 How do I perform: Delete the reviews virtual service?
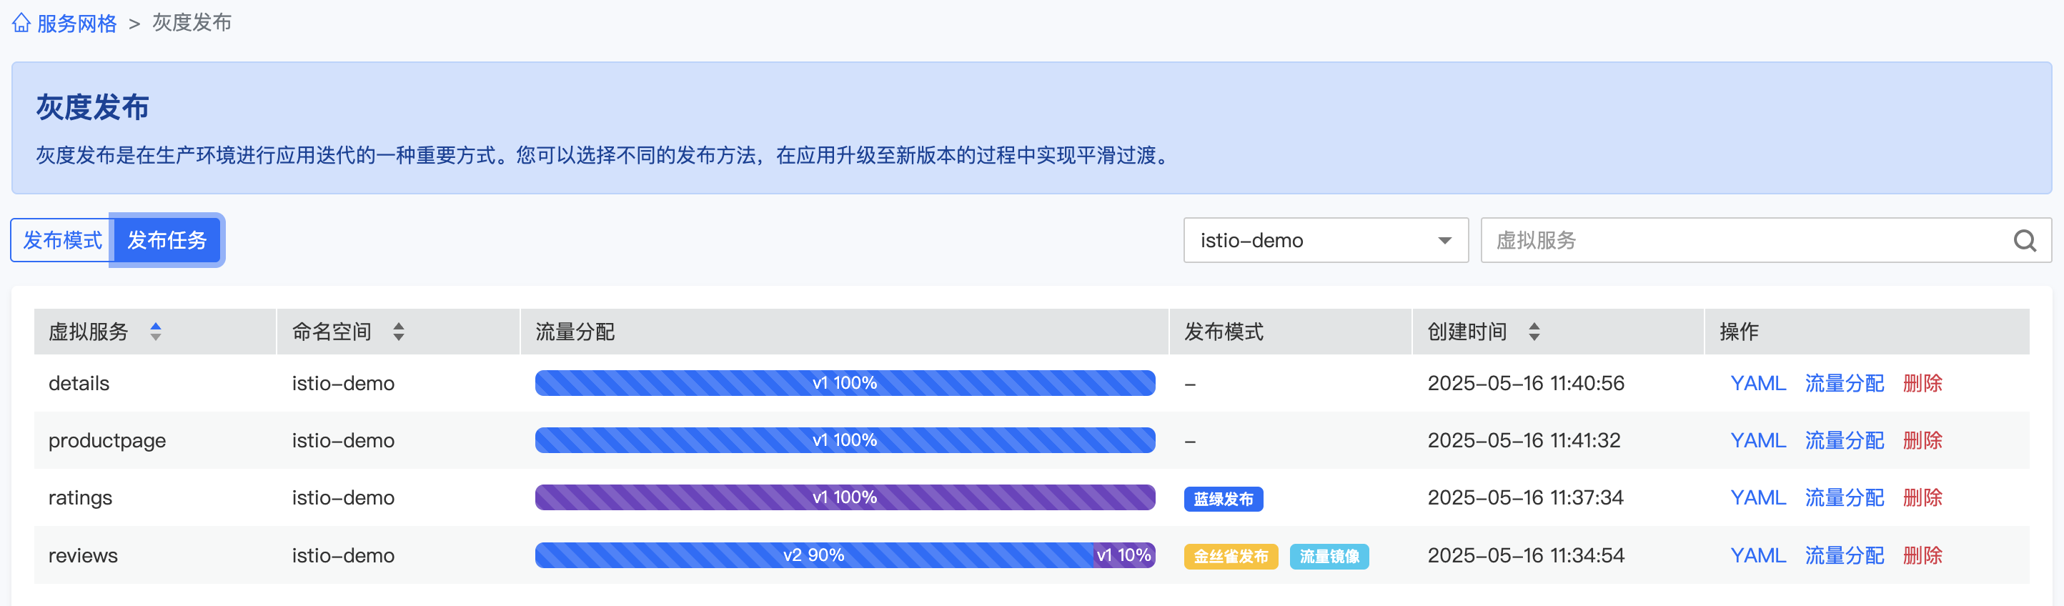[x=1922, y=555]
